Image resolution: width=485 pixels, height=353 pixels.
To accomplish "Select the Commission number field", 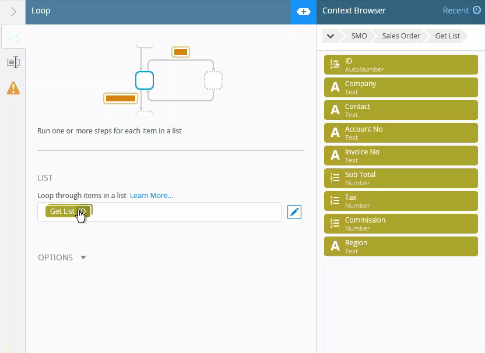I will coord(401,224).
